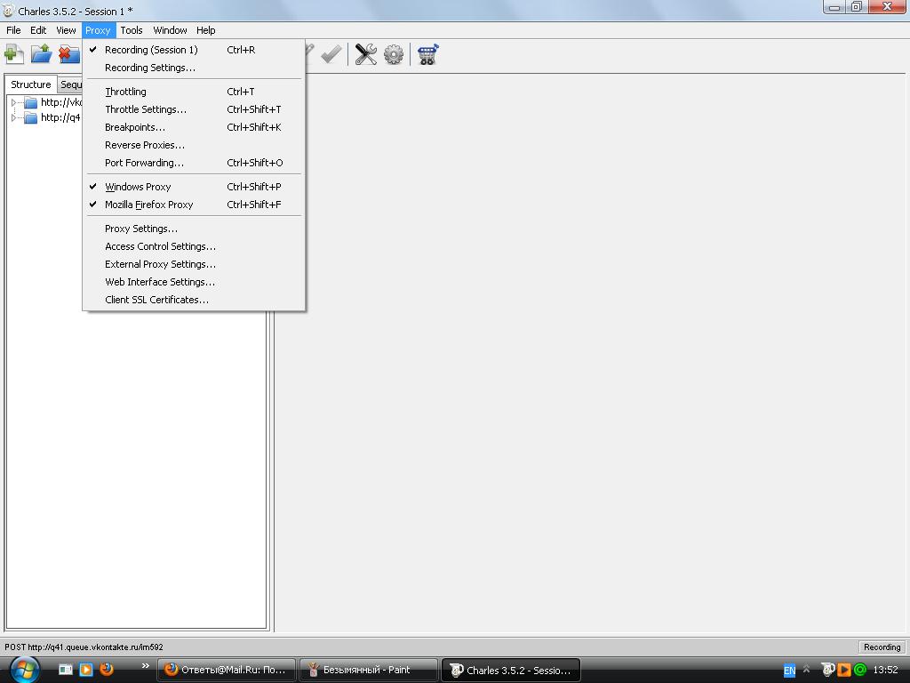Click the Windows Start orb
The image size is (910, 683).
(24, 670)
